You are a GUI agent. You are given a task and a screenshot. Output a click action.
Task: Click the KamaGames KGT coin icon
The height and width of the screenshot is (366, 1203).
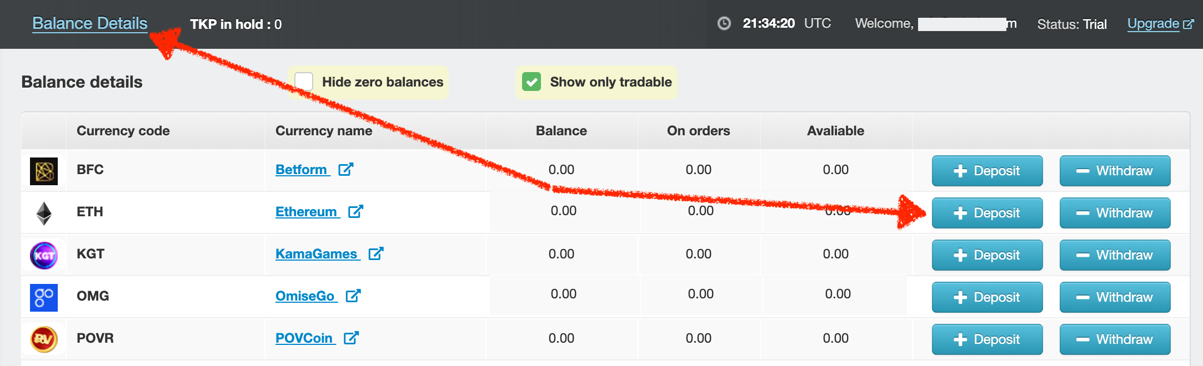tap(44, 256)
